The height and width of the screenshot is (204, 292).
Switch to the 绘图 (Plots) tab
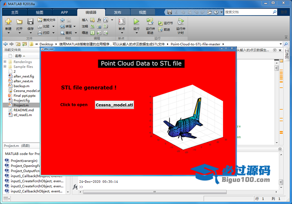(x=40, y=13)
